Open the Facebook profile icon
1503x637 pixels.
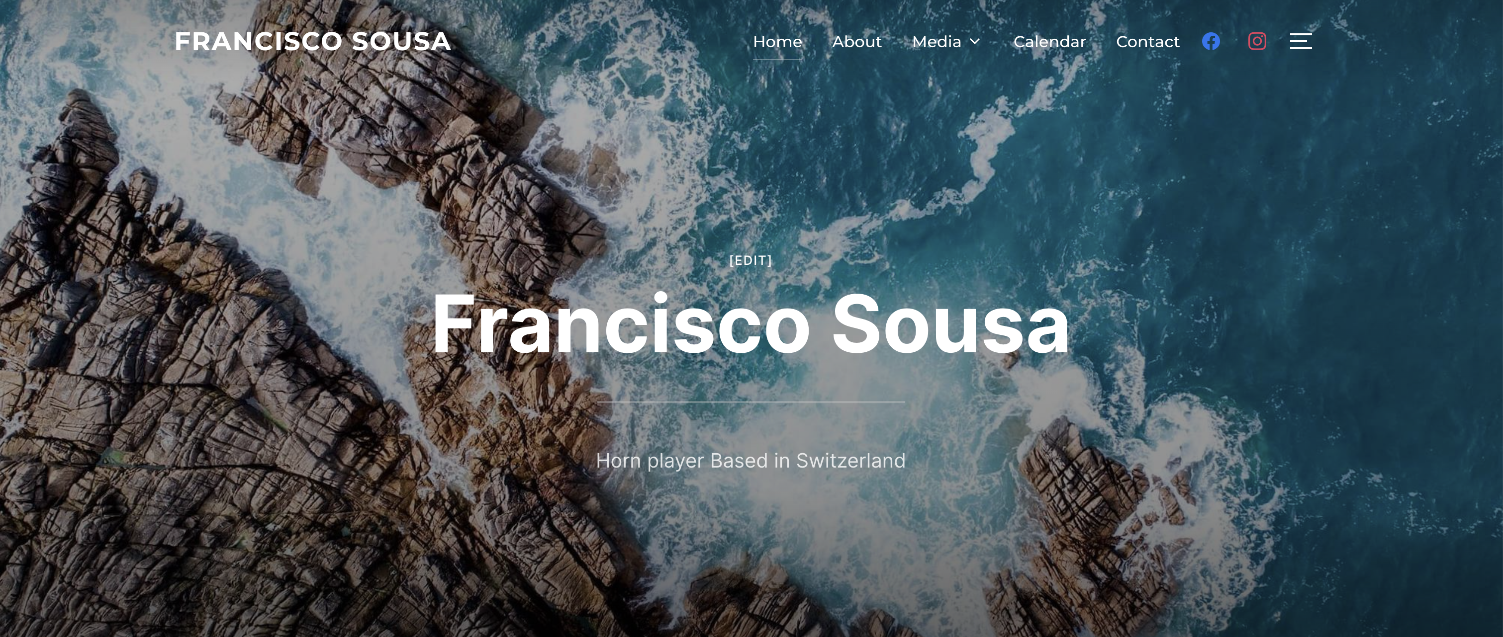pyautogui.click(x=1211, y=41)
